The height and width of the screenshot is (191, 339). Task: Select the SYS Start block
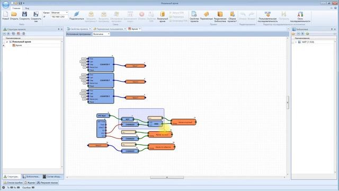click(x=103, y=116)
